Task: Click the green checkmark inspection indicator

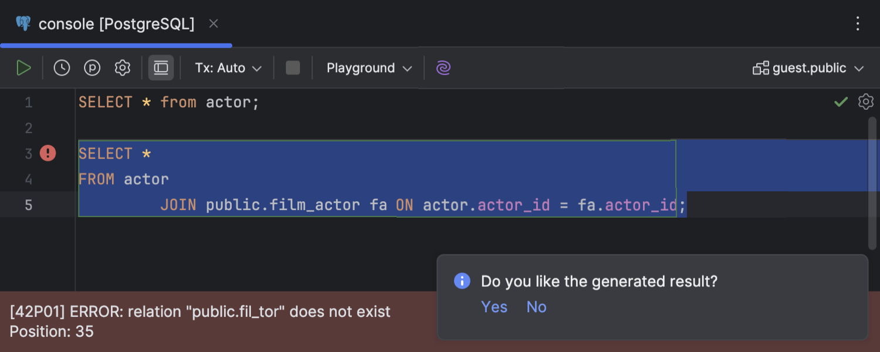Action: point(841,102)
